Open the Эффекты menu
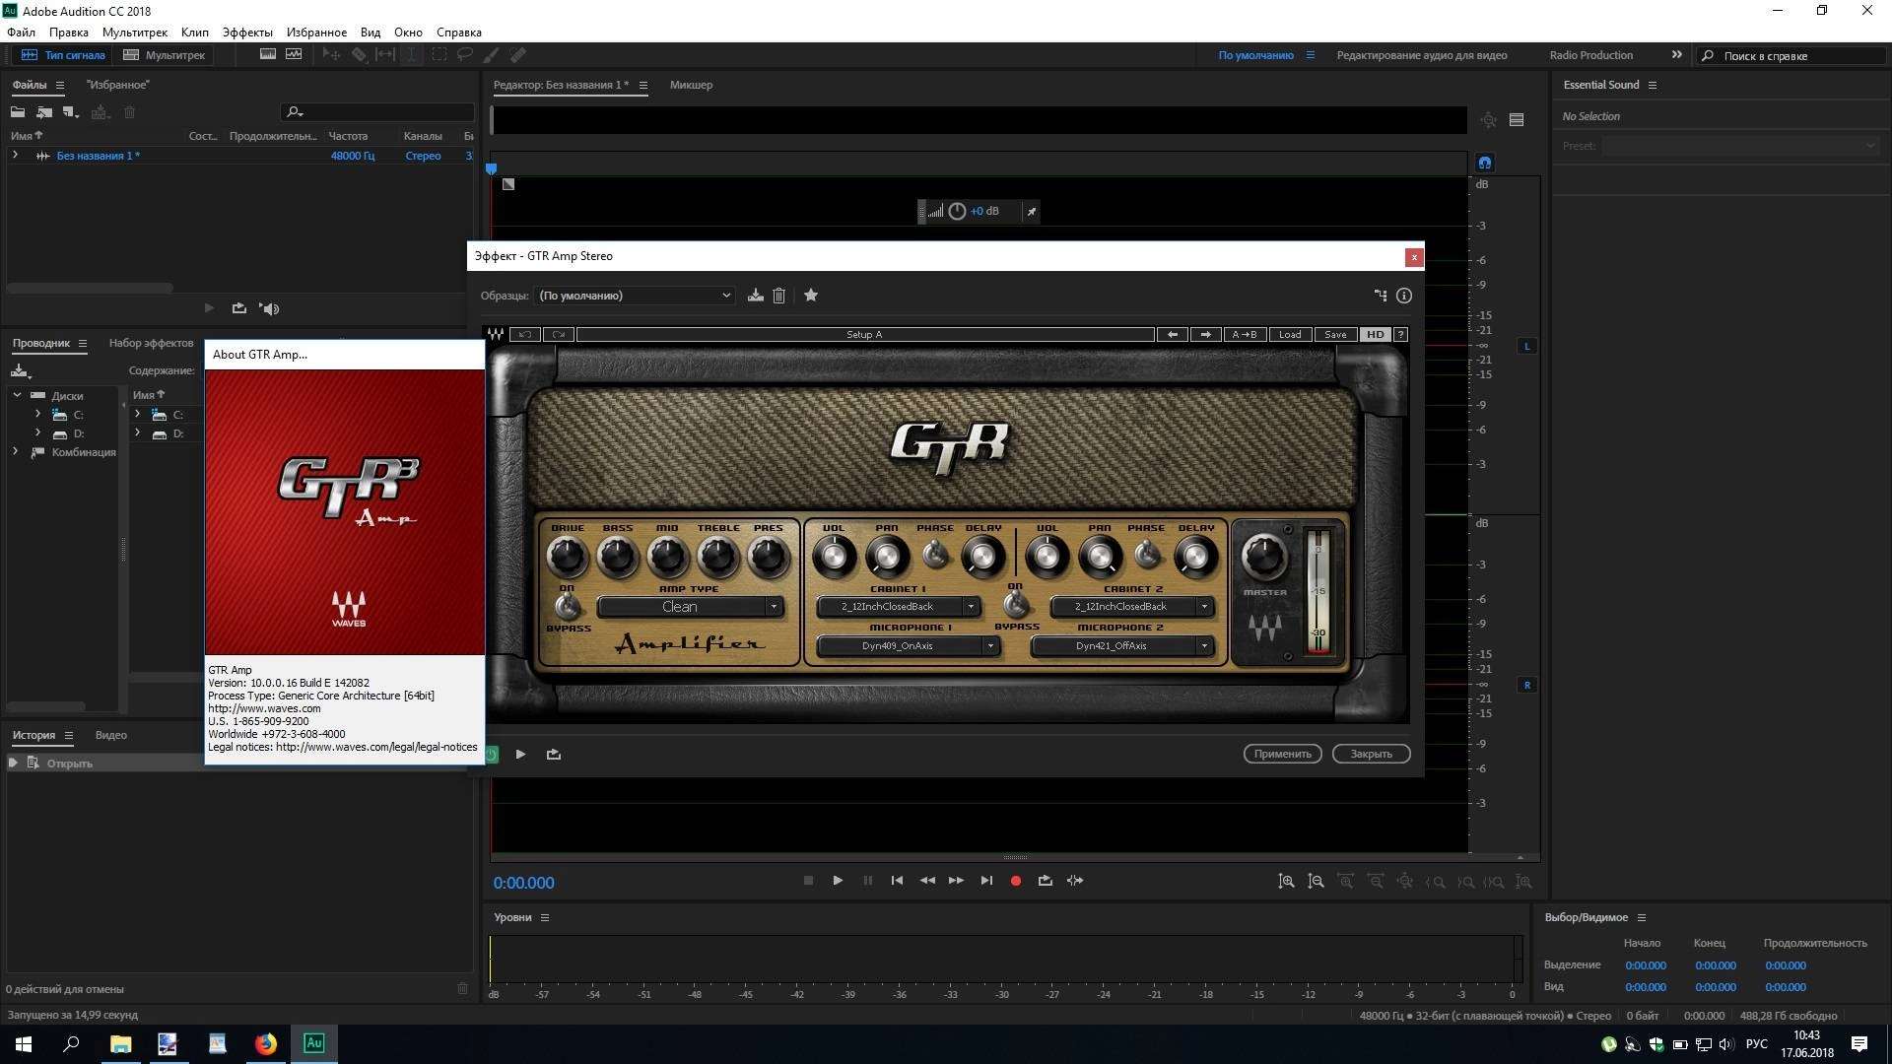This screenshot has height=1064, width=1892. click(247, 33)
